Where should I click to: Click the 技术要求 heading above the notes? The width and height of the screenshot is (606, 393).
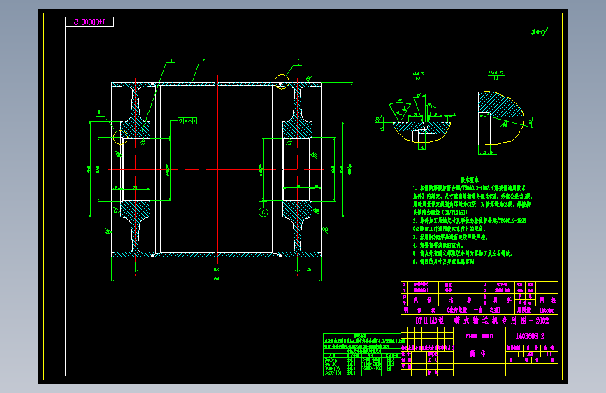[470, 180]
